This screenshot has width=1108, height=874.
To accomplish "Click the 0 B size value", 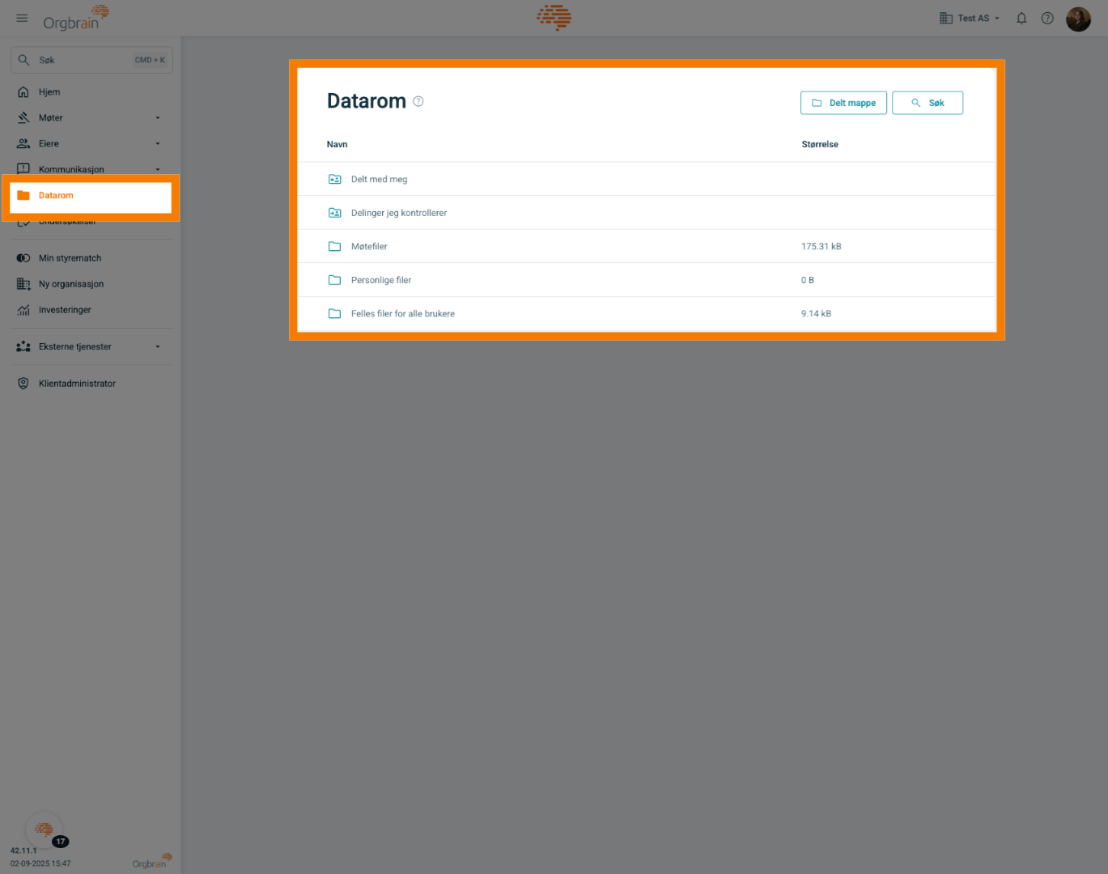I will (x=808, y=280).
